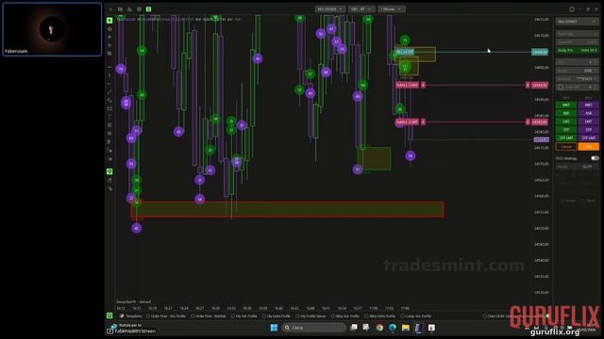Screen dimensions: 604x339
Task: Click the purple sell LMT button
Action: point(588,121)
